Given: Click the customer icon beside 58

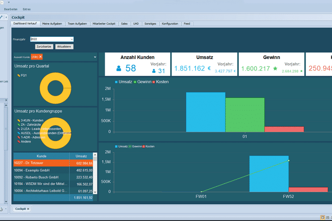Looking at the screenshot, I should pyautogui.click(x=119, y=69).
